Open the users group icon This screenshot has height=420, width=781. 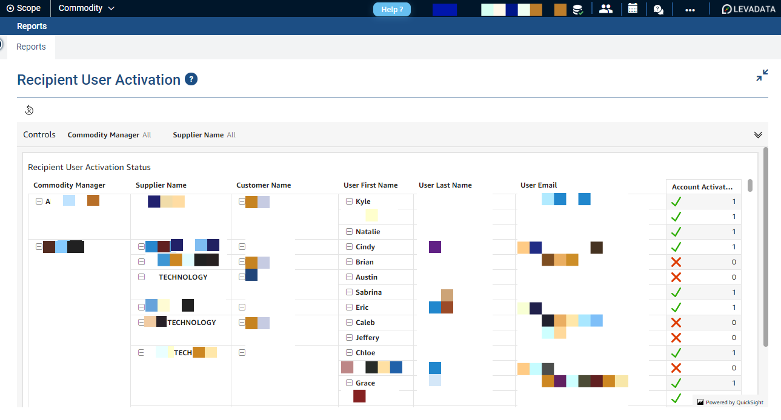point(605,8)
